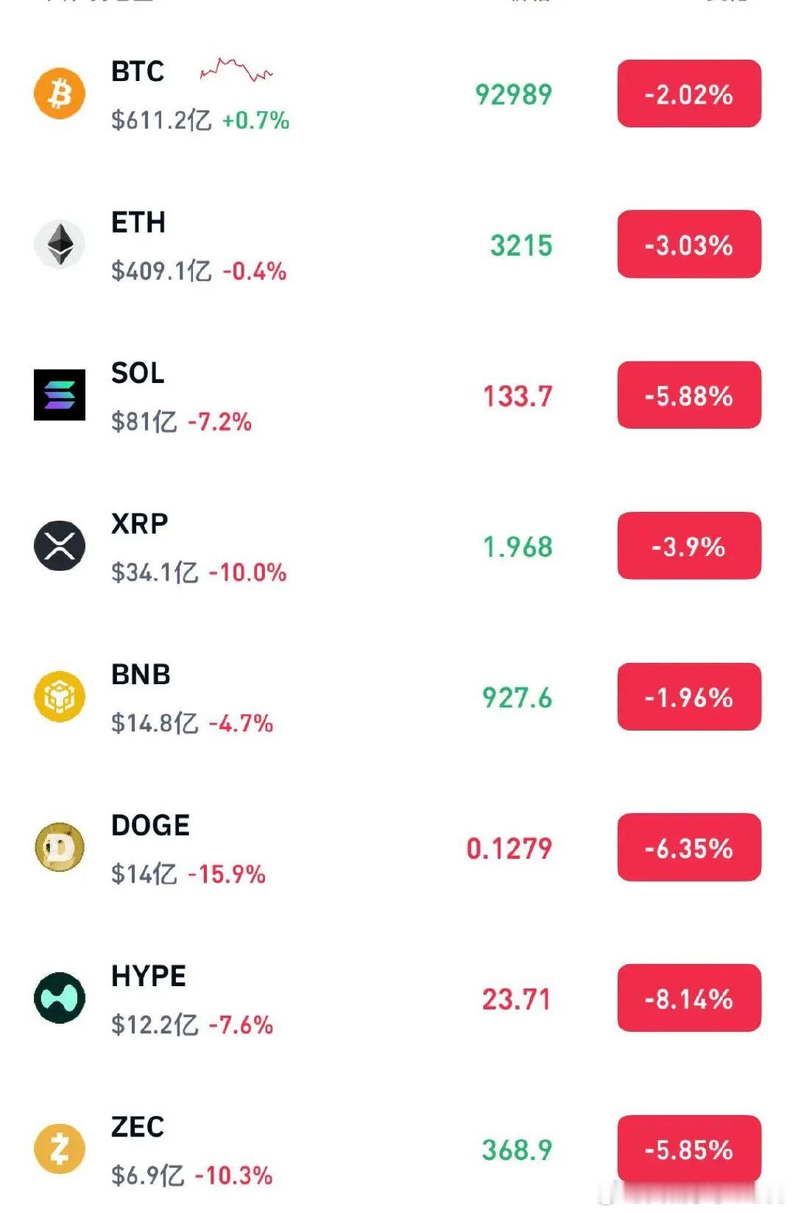
Task: Open the BTC mini sparkline chart
Action: 236,71
